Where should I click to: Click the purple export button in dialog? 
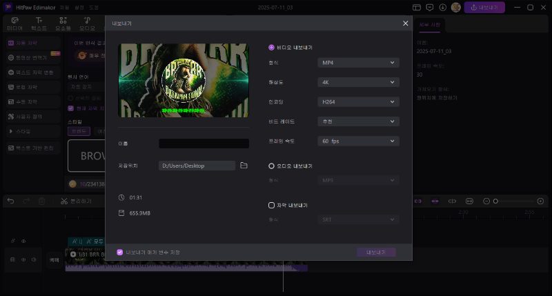376,252
